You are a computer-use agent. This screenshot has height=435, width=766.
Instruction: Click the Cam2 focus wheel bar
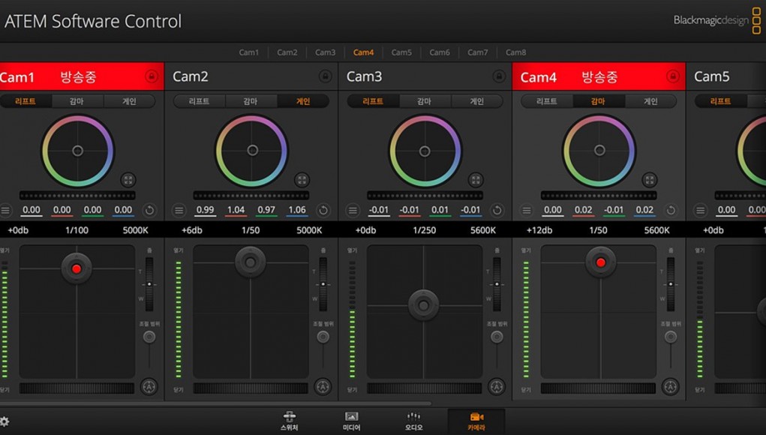click(251, 388)
